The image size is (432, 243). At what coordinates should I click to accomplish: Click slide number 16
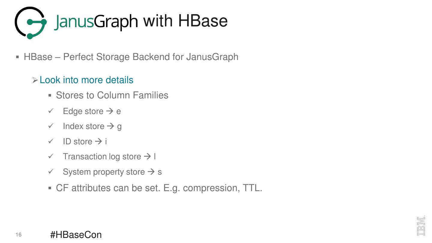19,235
